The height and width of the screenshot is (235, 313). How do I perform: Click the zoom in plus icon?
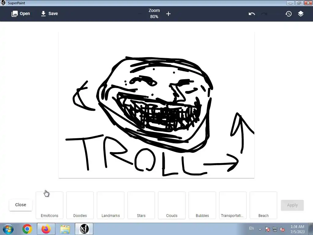(x=168, y=14)
